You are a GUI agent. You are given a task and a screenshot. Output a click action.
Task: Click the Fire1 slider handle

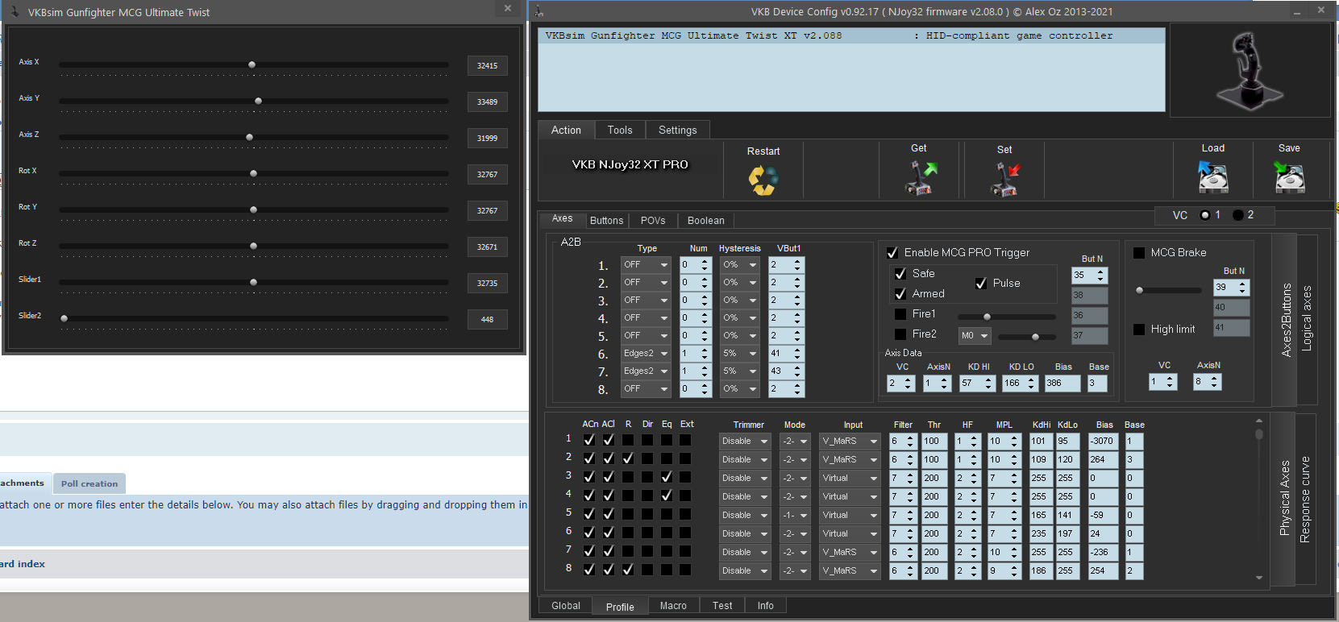987,317
